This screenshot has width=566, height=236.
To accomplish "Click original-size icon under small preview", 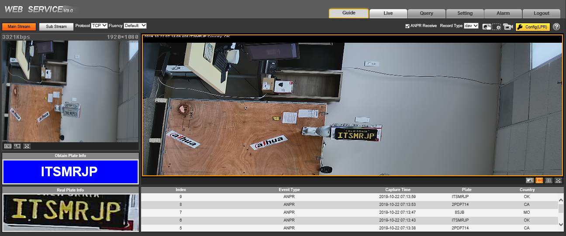I will click(x=8, y=146).
